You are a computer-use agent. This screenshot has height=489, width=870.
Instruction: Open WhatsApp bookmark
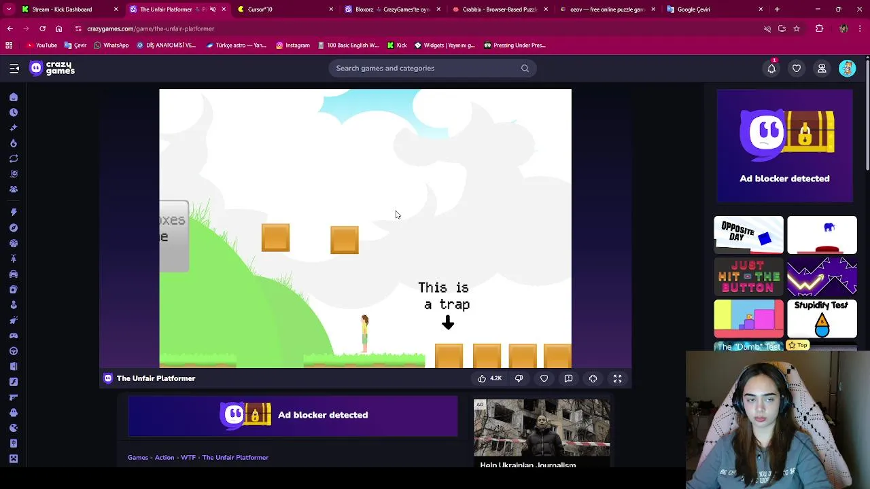(111, 46)
